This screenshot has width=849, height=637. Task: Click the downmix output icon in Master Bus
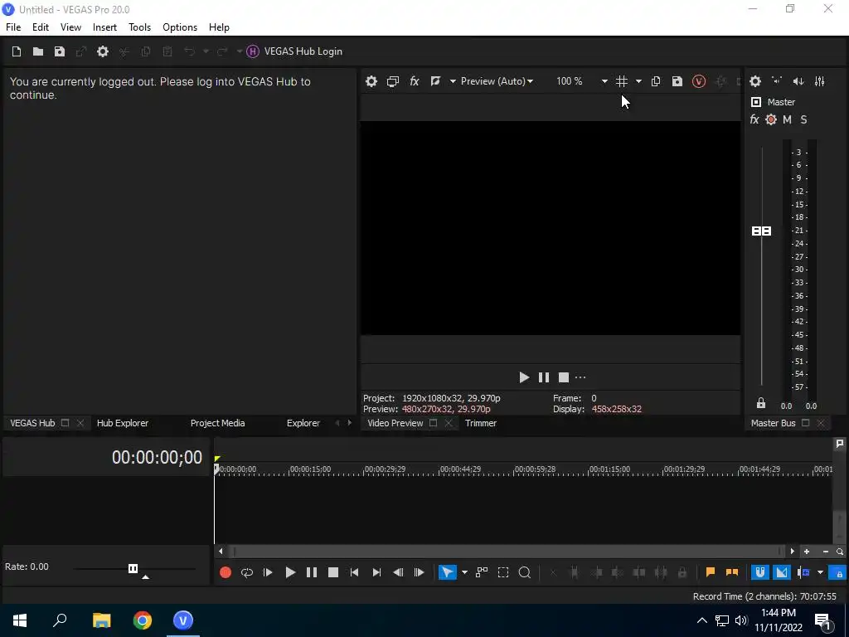click(x=777, y=81)
